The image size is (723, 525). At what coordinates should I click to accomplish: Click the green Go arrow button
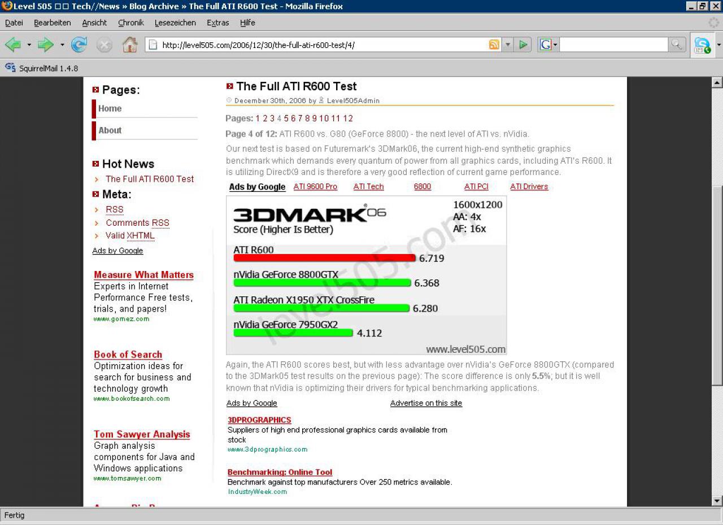pos(524,45)
